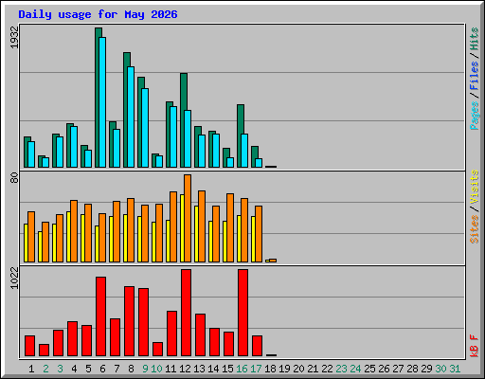Image resolution: width=485 pixels, height=379 pixels.
Task: Click the red KB bar for day 6
Action: [101, 316]
